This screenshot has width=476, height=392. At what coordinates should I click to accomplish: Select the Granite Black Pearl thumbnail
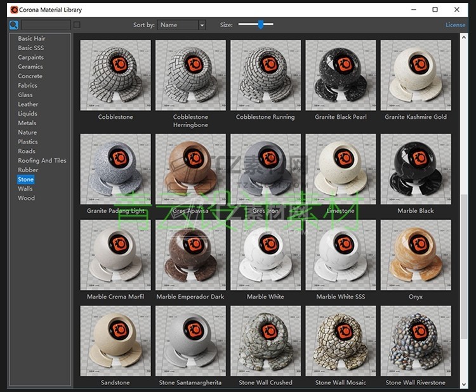click(341, 75)
